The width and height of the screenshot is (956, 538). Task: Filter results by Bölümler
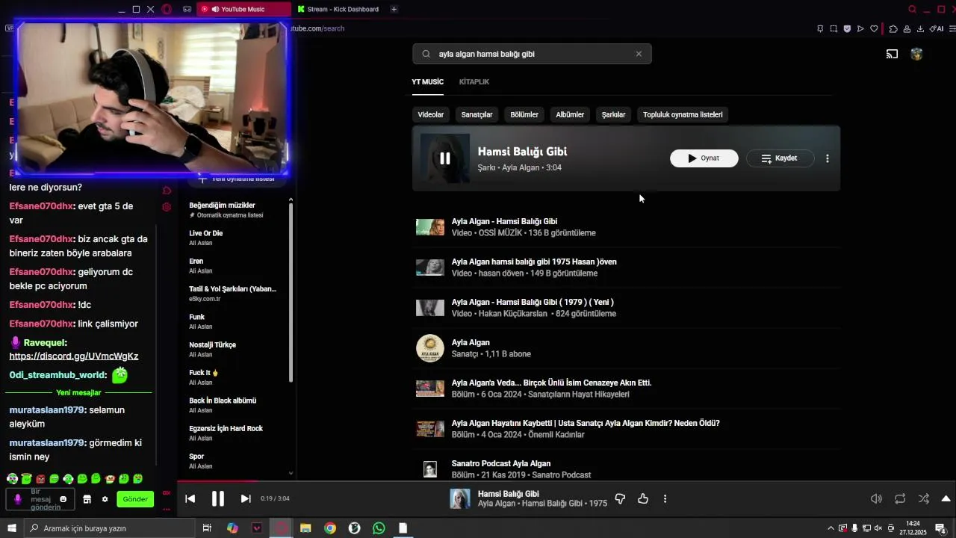coord(524,114)
